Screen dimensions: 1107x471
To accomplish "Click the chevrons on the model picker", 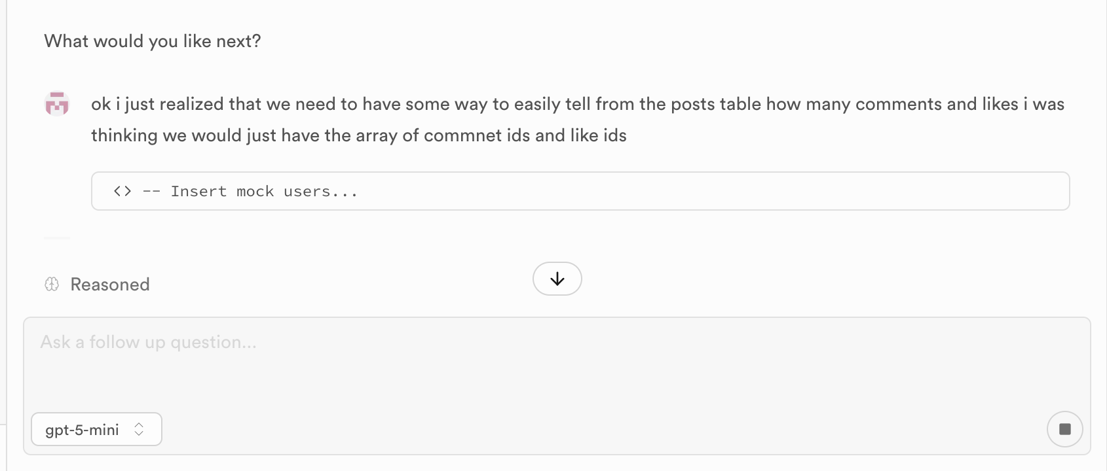I will click(139, 429).
